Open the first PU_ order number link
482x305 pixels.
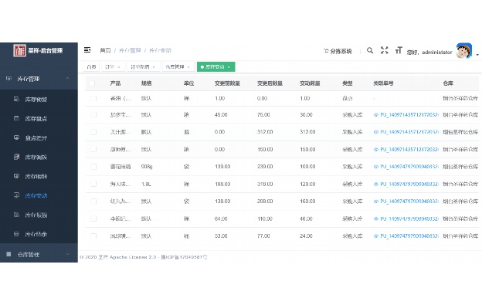click(x=406, y=114)
